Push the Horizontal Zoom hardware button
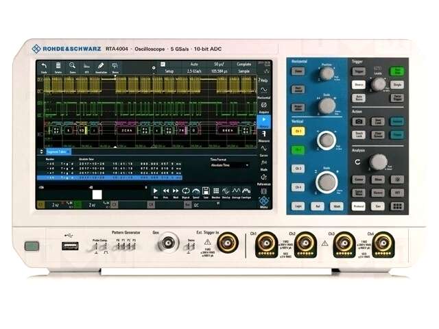The image size is (439, 329). pos(298,71)
